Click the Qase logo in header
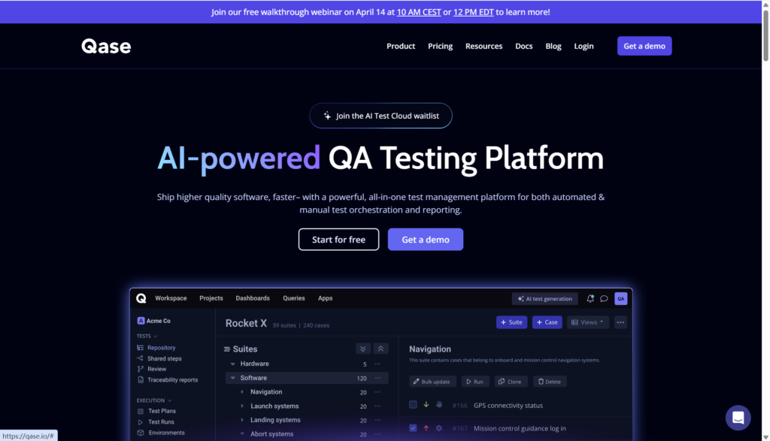Viewport: 770px width, 441px height. coord(106,47)
